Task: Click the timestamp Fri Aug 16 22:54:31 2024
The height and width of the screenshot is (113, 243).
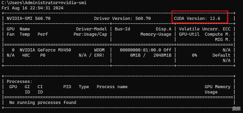Action: [x=32, y=8]
